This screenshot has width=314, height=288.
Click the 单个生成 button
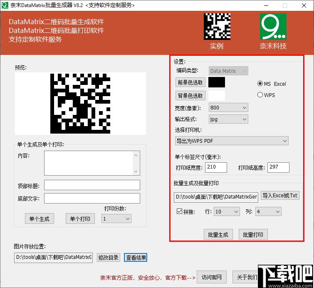pos(40,218)
